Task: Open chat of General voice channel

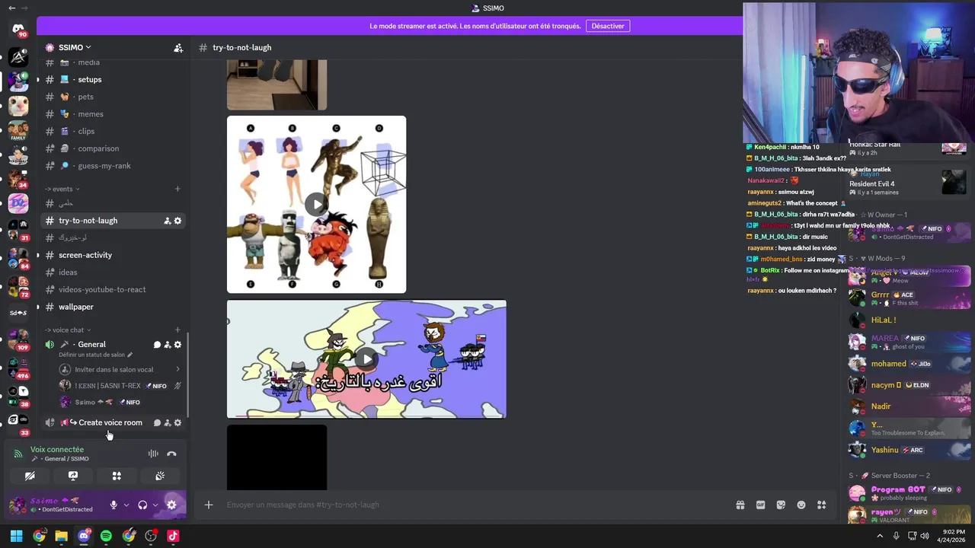Action: [157, 345]
